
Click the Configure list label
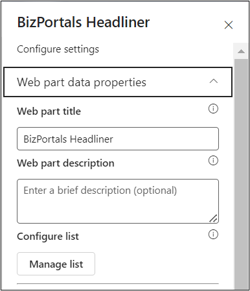point(48,237)
